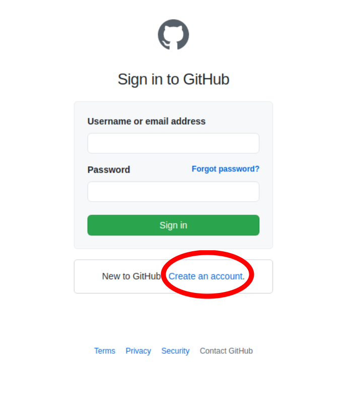Place cursor in the empty username box
354x397 pixels.
173,143
